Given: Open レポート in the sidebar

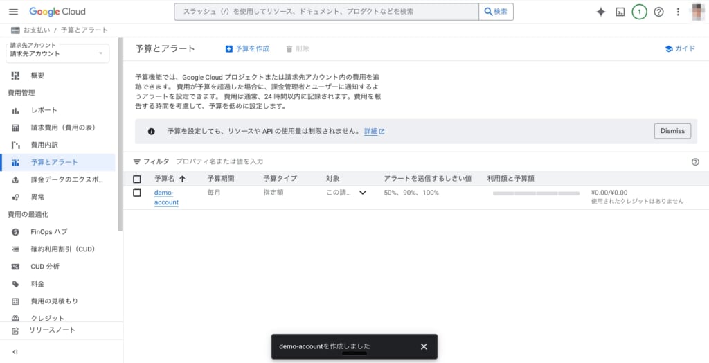Looking at the screenshot, I should click(58, 110).
